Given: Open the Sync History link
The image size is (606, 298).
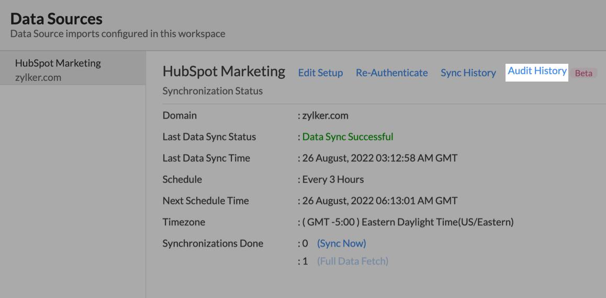Looking at the screenshot, I should pyautogui.click(x=468, y=73).
